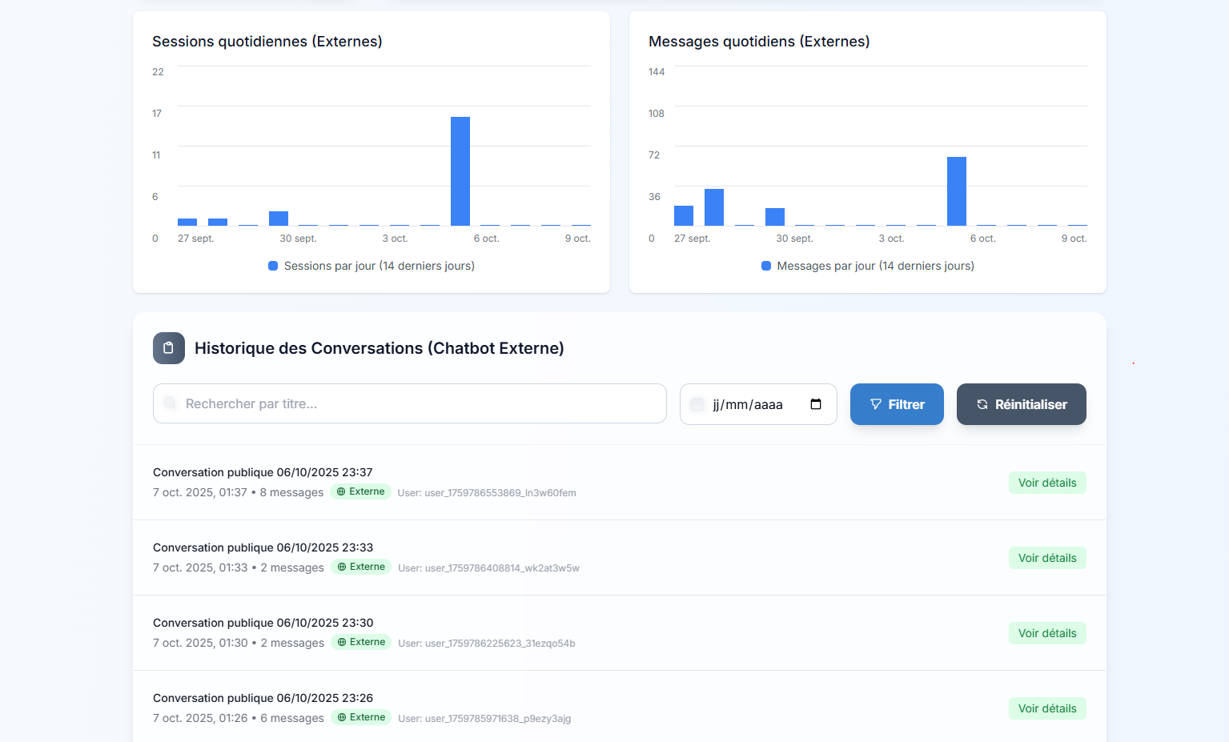Click user ID user_1759786408814_wk2at3w5w
Image resolution: width=1229 pixels, height=742 pixels.
click(488, 568)
